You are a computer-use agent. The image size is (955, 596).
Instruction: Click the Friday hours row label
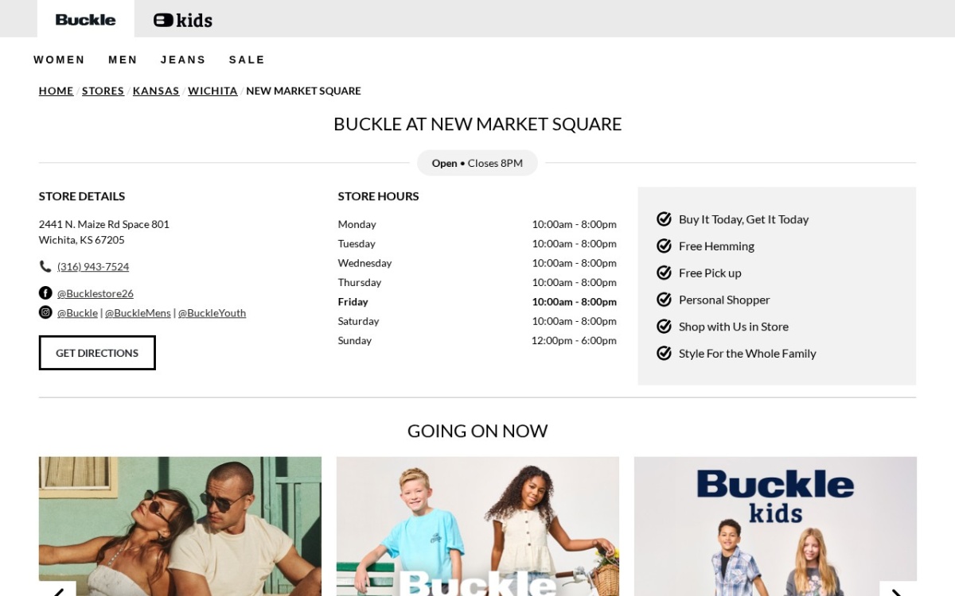[353, 302]
